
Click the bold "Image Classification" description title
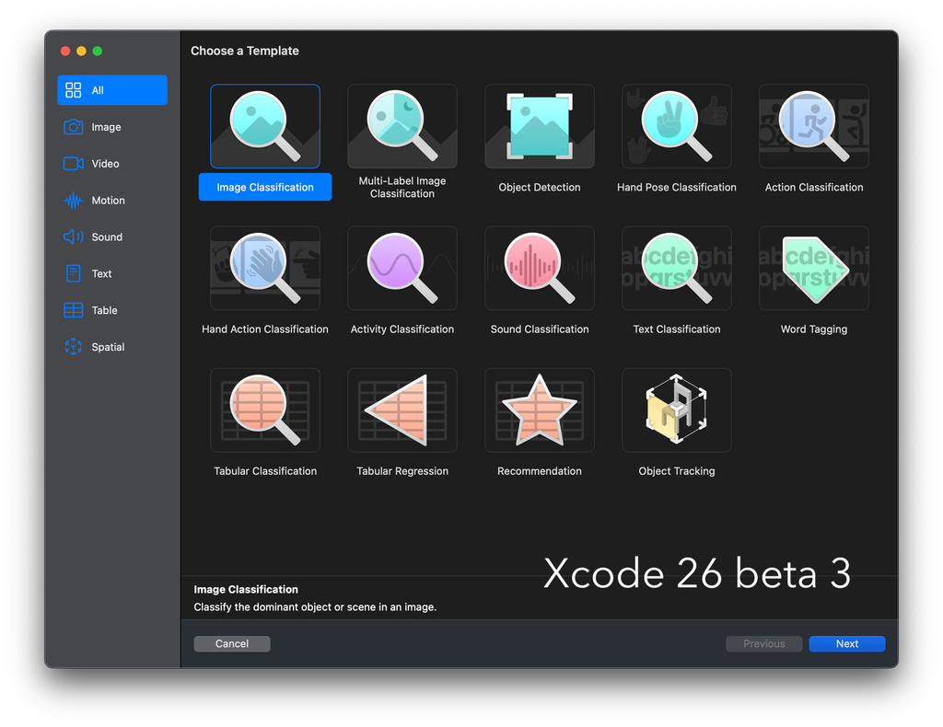point(246,589)
